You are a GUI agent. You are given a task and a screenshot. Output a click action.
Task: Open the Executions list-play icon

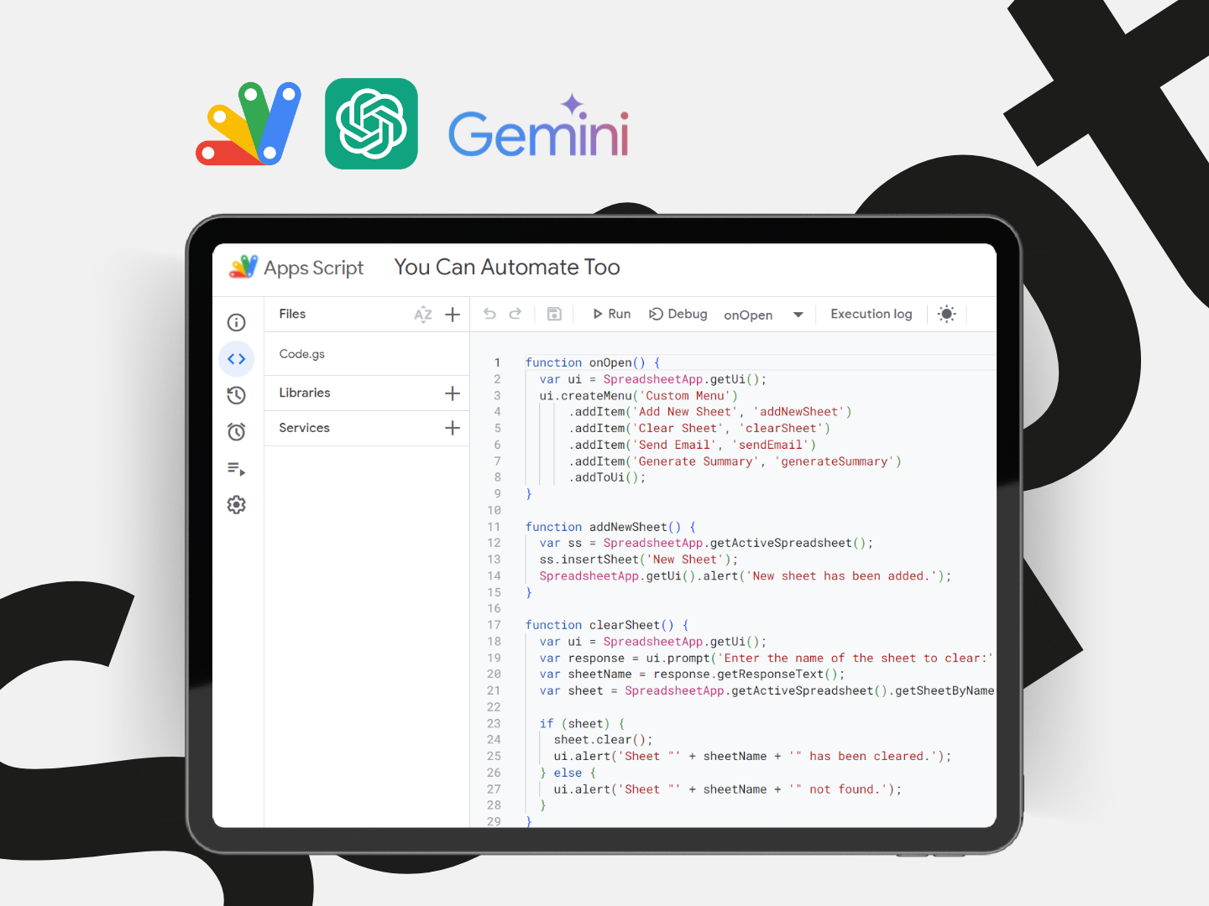237,469
